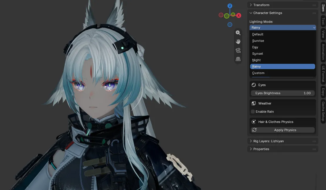Click the red X axis gizmo
The width and height of the screenshot is (326, 190).
click(239, 16)
